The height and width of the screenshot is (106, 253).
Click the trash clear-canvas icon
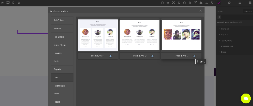[x=190, y=3]
